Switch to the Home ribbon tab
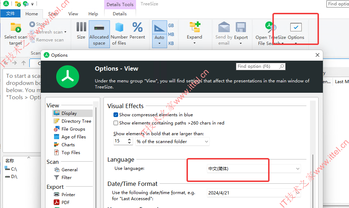349x208 pixels. click(31, 14)
